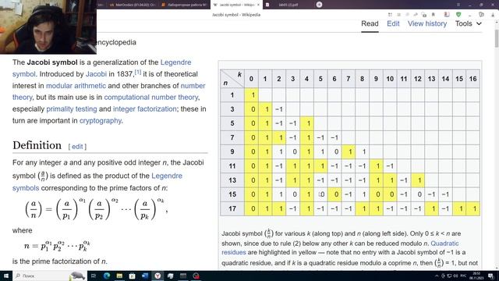
Task: Click the page vertical scrollbar thumb
Action: [x=497, y=38]
